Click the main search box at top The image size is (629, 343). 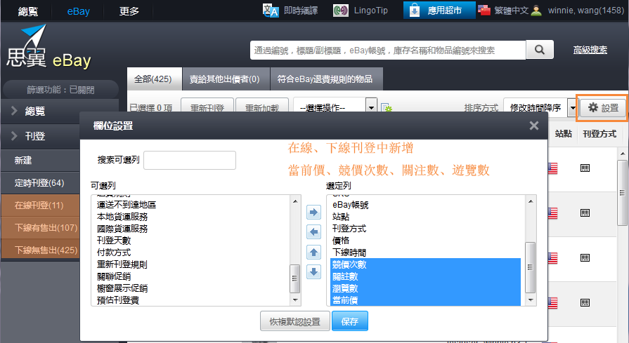(x=388, y=50)
